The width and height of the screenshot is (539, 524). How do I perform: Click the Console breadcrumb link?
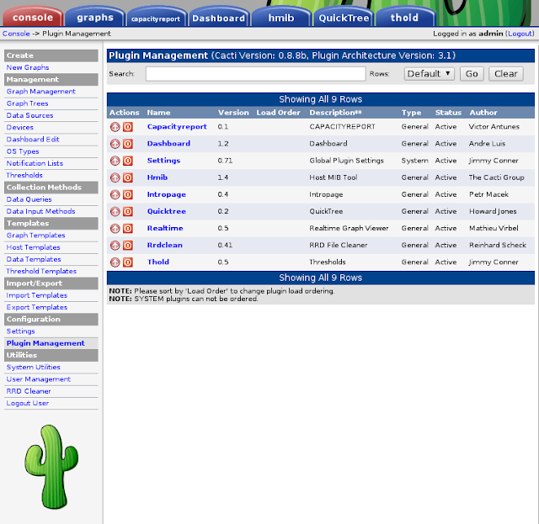point(16,34)
